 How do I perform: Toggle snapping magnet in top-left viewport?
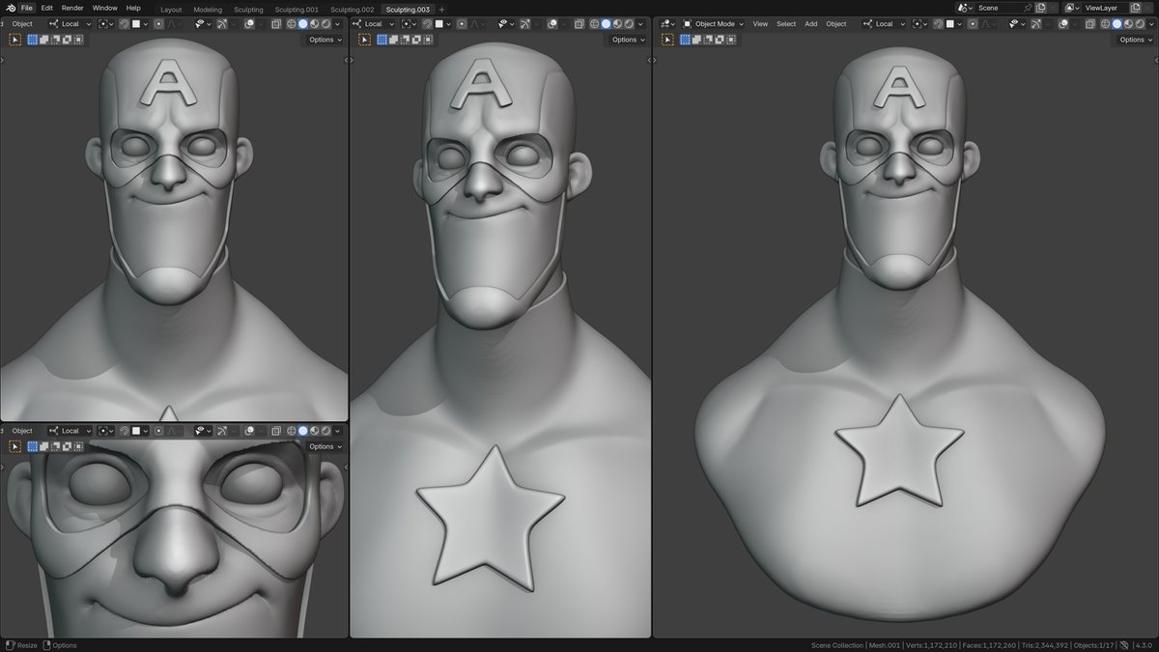tap(125, 24)
